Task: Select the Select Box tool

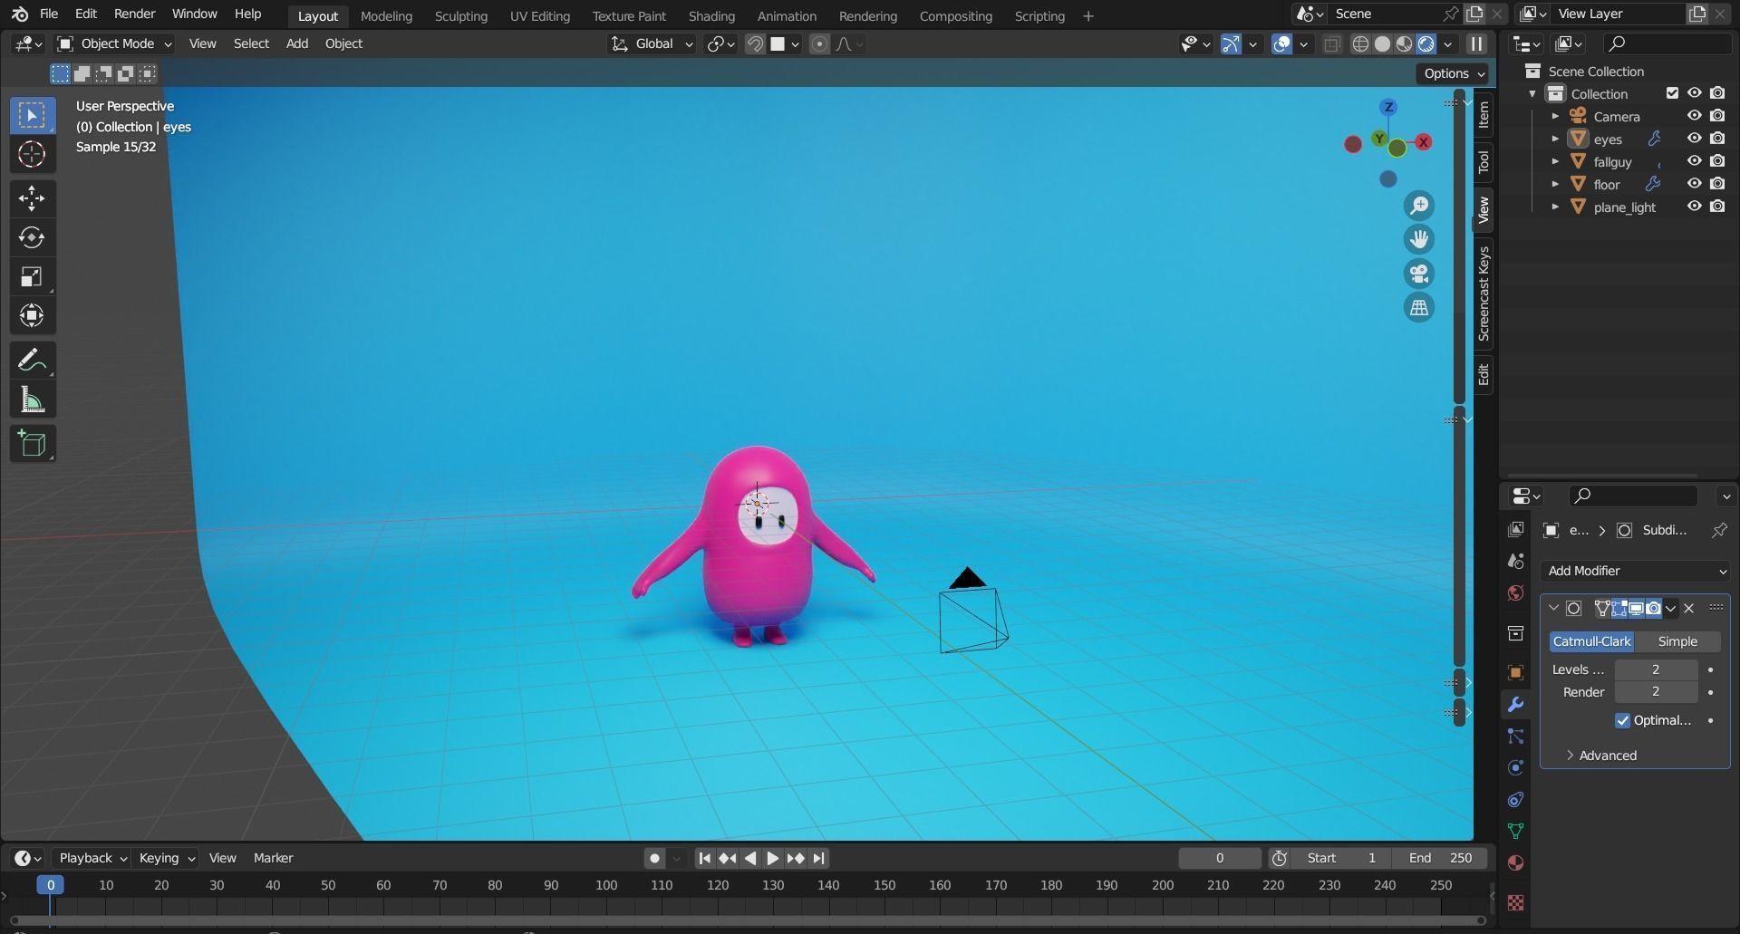Action: pyautogui.click(x=32, y=115)
